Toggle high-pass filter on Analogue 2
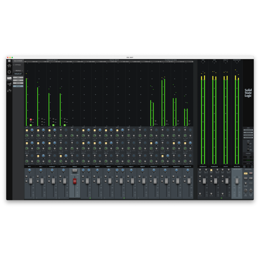 [x=42, y=125]
